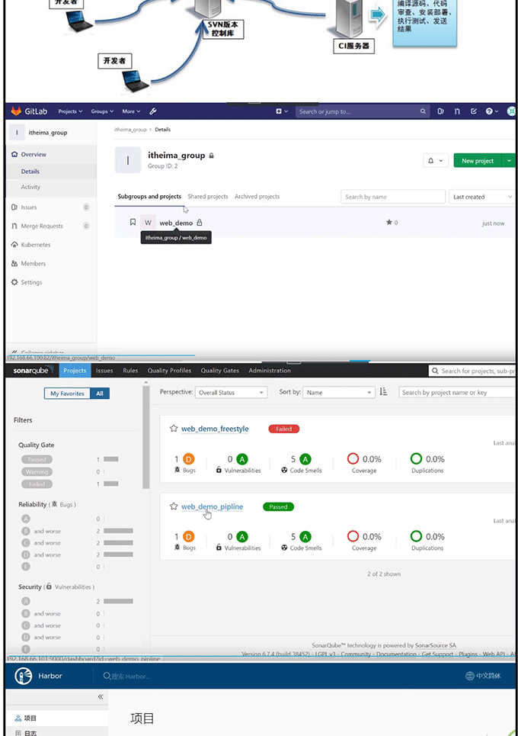Click the SonarQube filter sidebar scrollbar
The image size is (518, 736).
coord(145,438)
